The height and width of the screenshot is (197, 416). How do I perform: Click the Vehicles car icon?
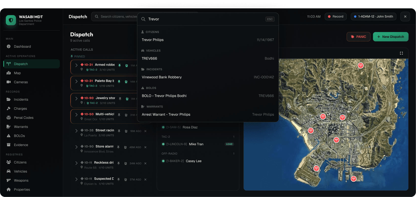pos(9,171)
